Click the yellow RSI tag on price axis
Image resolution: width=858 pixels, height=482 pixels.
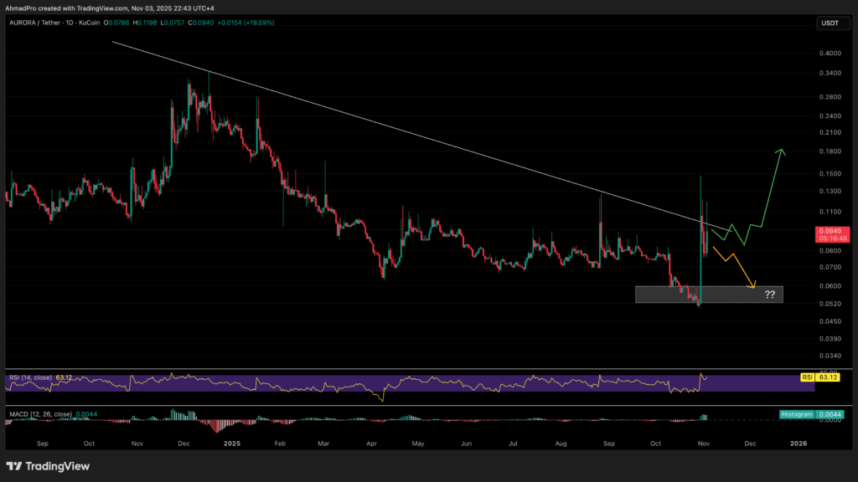pos(808,377)
